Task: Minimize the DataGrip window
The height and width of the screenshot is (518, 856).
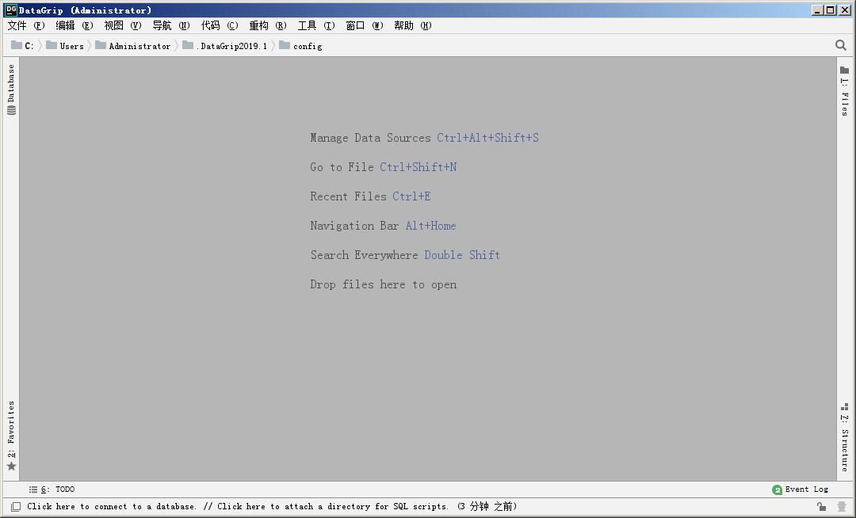Action: pyautogui.click(x=817, y=10)
